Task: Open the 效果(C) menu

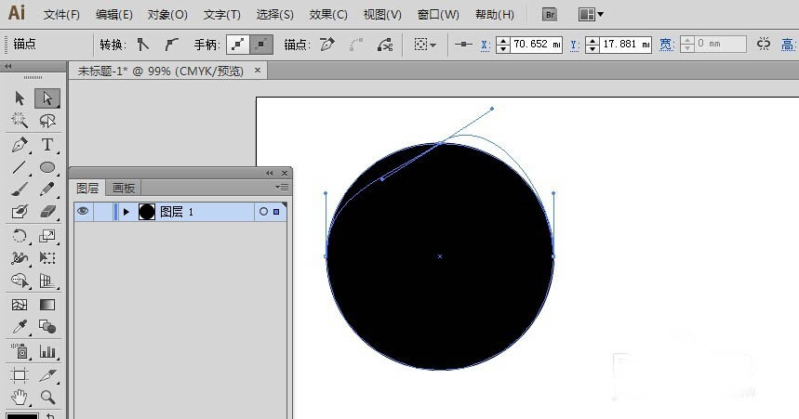Action: [328, 15]
